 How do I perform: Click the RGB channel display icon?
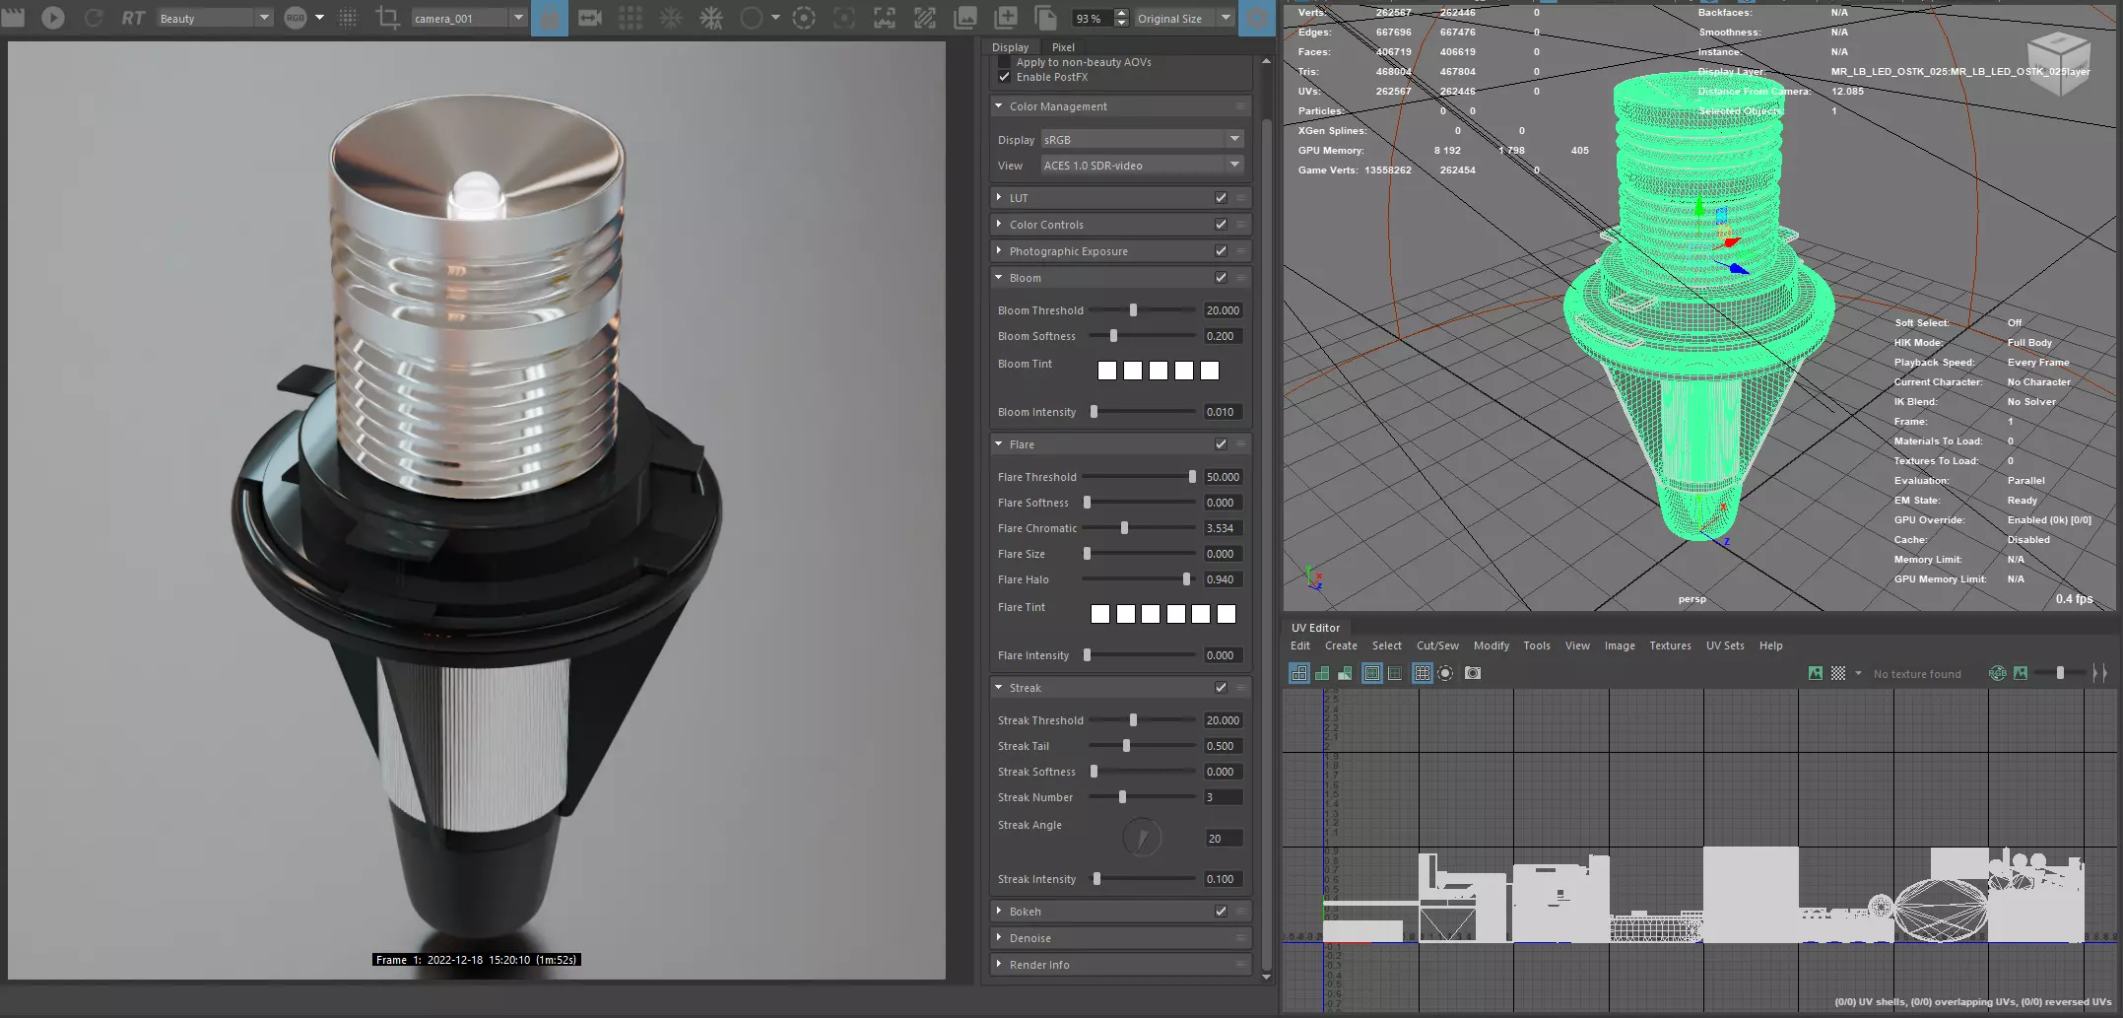point(295,18)
